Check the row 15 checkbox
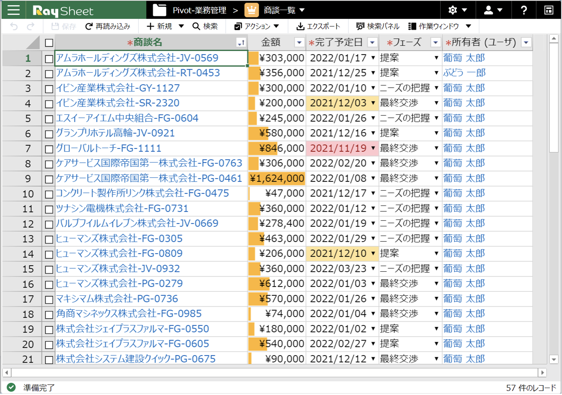This screenshot has height=395, width=562. 49,269
